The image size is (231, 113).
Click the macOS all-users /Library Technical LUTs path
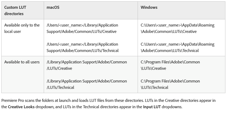pyautogui.click(x=87, y=84)
